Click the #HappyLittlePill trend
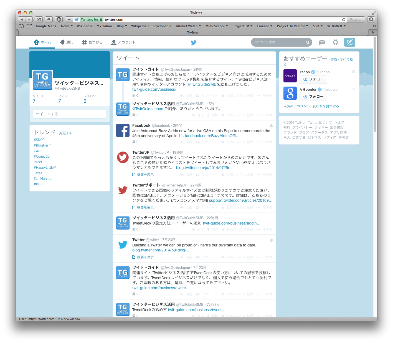 (46, 168)
